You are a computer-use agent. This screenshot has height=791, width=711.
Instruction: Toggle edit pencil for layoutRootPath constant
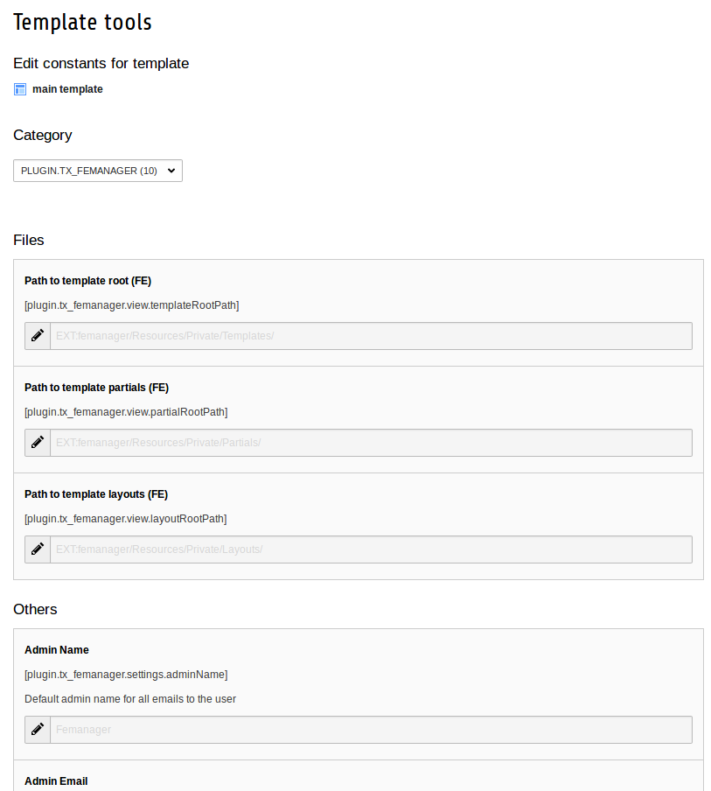point(38,549)
